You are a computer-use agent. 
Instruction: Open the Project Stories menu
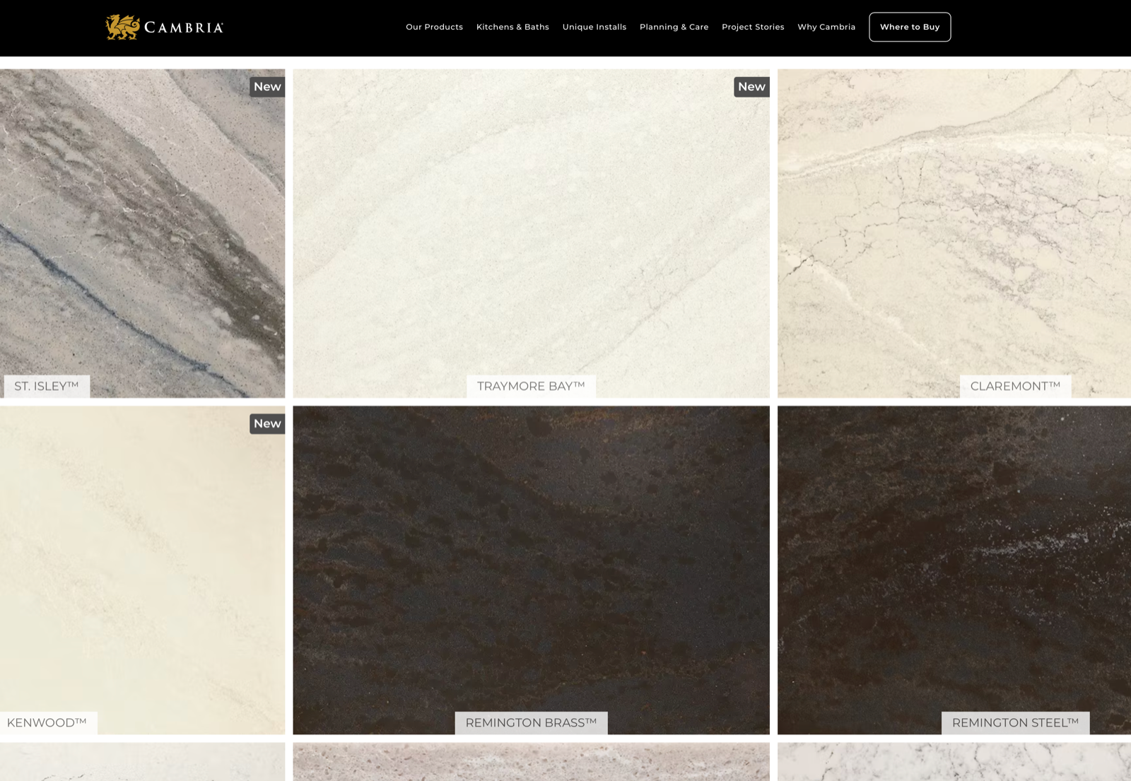[753, 27]
